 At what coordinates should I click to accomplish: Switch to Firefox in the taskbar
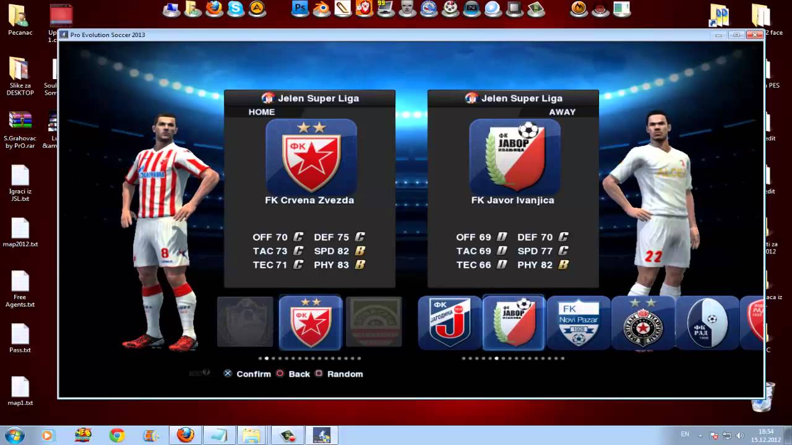coord(186,435)
